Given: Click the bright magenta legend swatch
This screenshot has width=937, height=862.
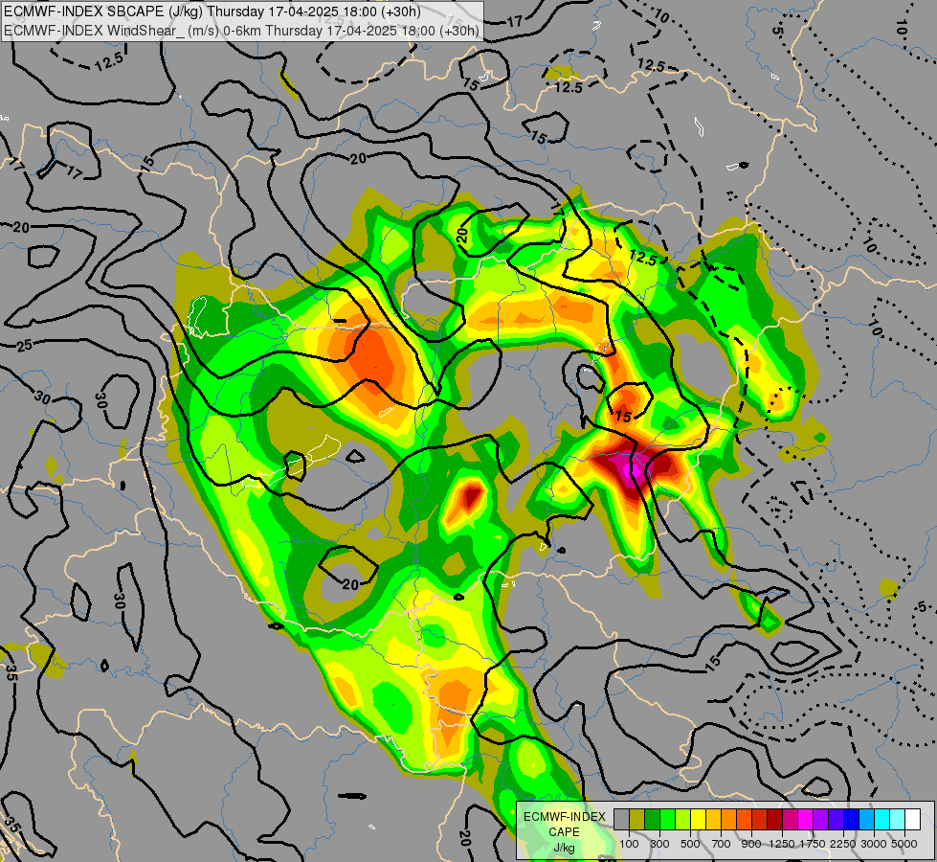Looking at the screenshot, I should click(x=805, y=820).
